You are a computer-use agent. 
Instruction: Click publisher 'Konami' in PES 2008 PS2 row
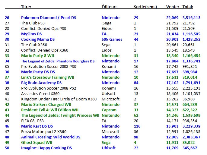coord(109,88)
